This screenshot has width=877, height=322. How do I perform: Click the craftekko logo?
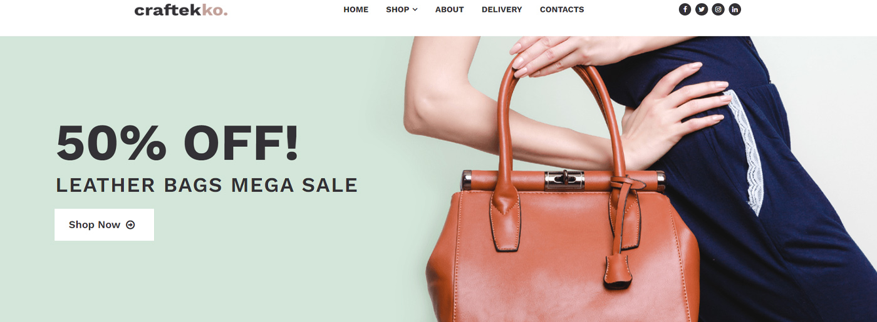point(181,10)
